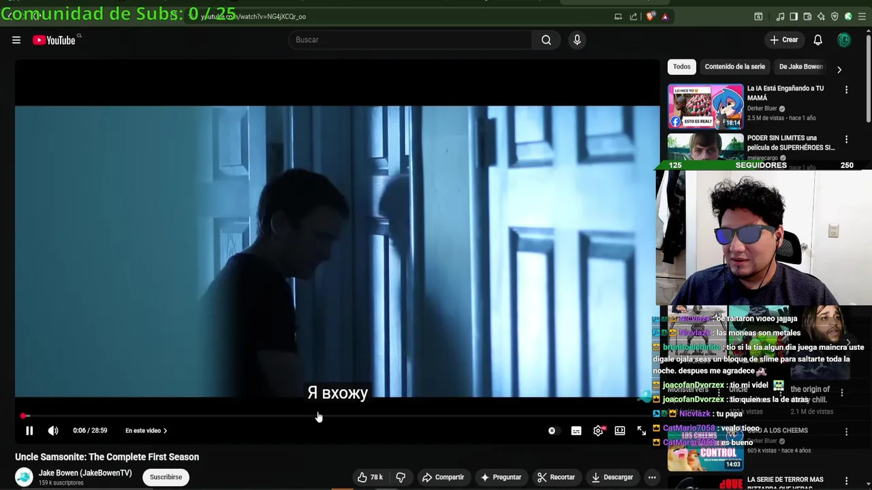
Task: Show more filter chips with right arrow
Action: coord(839,69)
